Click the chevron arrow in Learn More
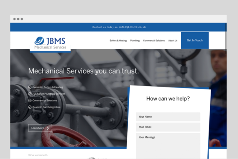 (x=48, y=128)
